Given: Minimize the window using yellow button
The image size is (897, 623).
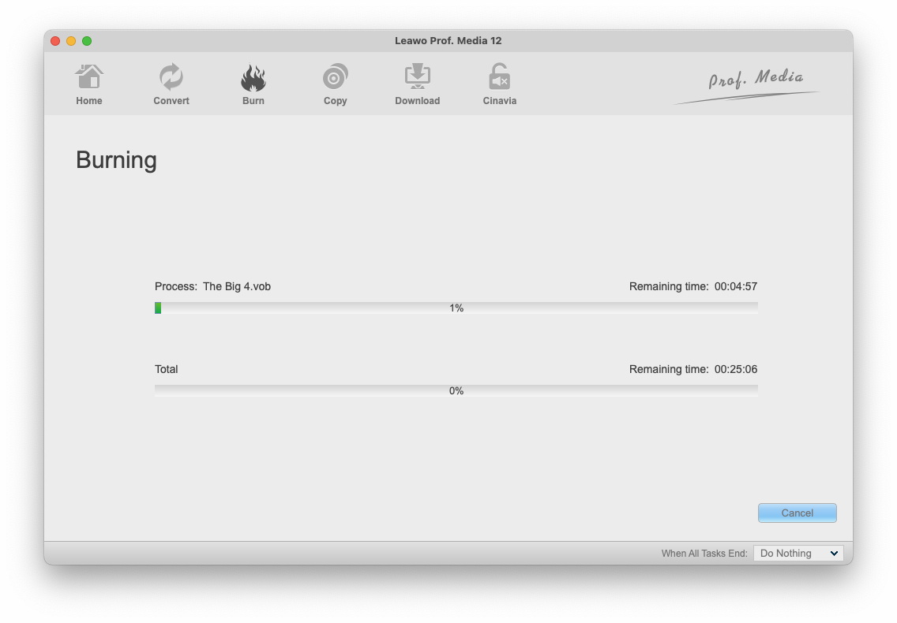Looking at the screenshot, I should click(71, 41).
